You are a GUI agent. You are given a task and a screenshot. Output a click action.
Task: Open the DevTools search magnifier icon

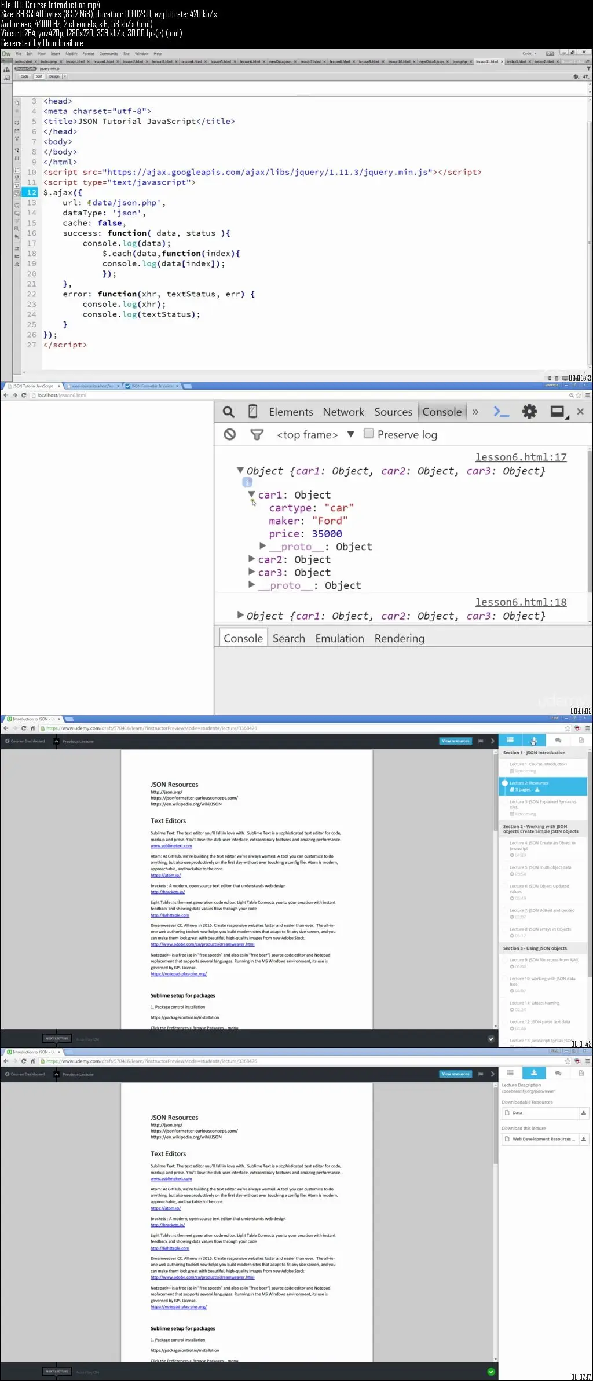[229, 412]
